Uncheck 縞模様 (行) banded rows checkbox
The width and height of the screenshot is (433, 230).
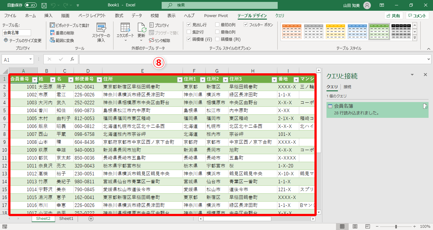coord(189,39)
